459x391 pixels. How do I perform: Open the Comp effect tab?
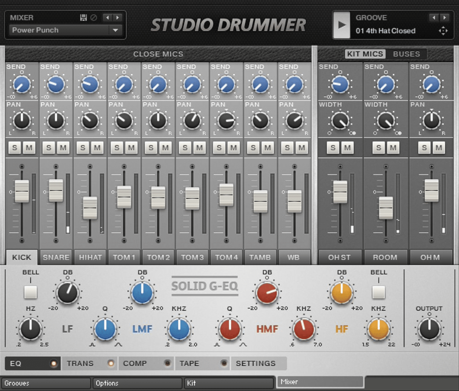tap(135, 363)
